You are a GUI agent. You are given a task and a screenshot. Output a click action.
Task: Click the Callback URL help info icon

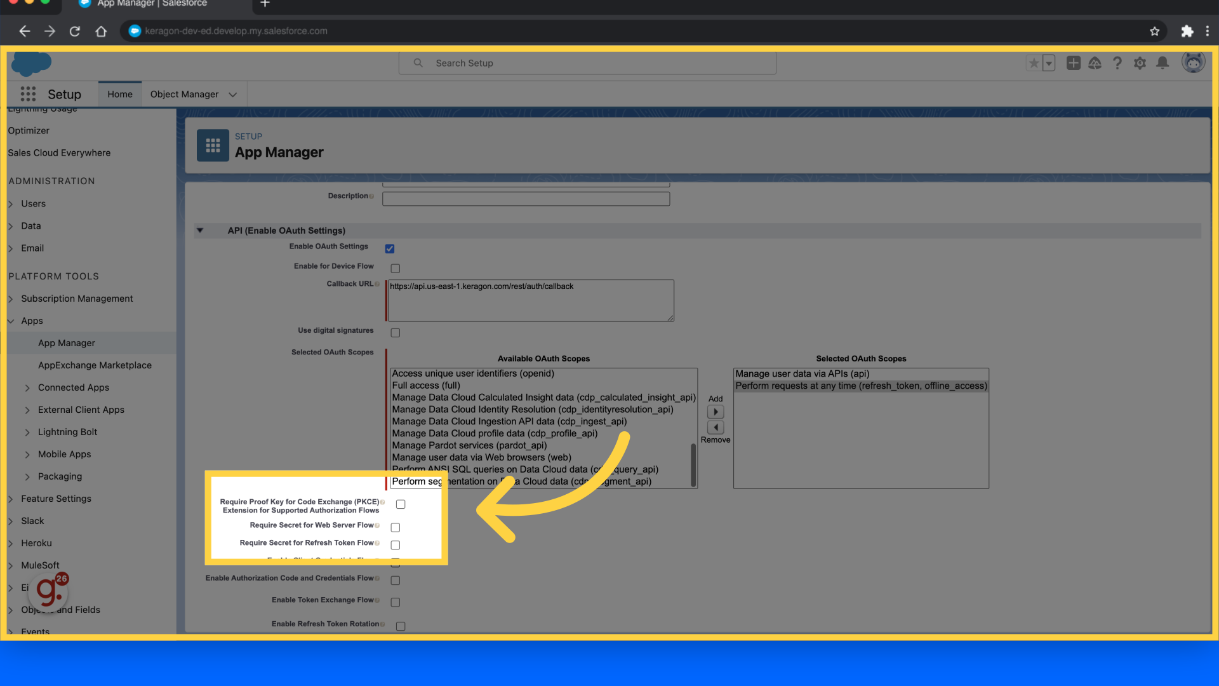point(377,284)
